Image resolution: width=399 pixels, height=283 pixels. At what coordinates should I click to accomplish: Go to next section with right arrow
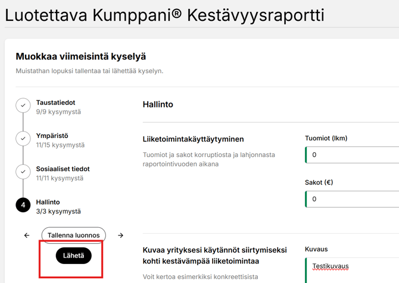pos(121,235)
